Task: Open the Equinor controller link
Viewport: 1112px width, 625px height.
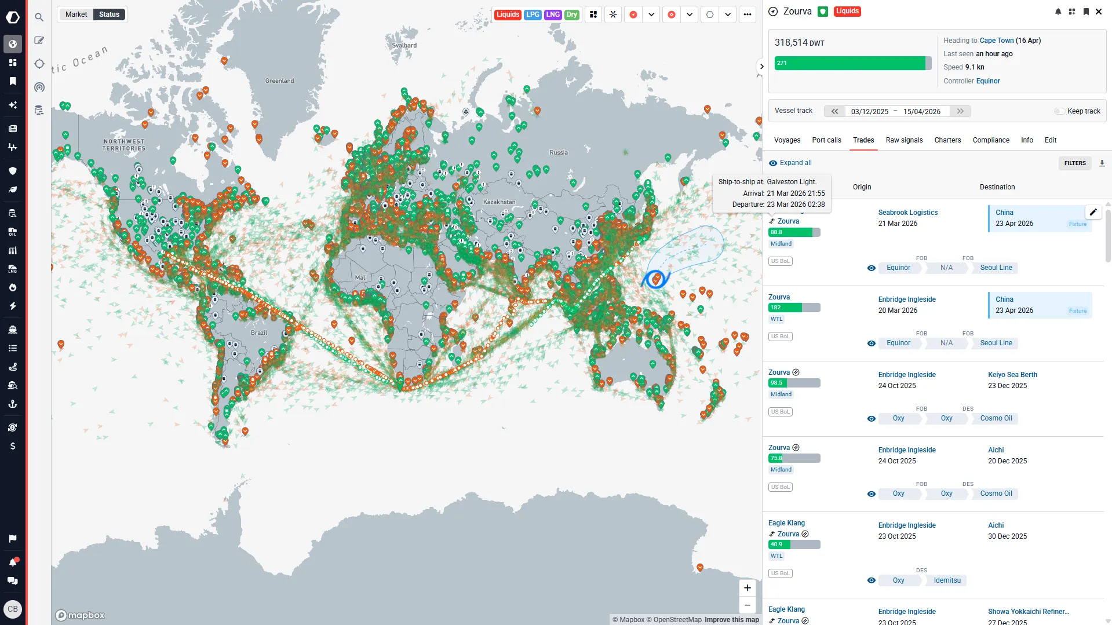Action: pyautogui.click(x=988, y=81)
